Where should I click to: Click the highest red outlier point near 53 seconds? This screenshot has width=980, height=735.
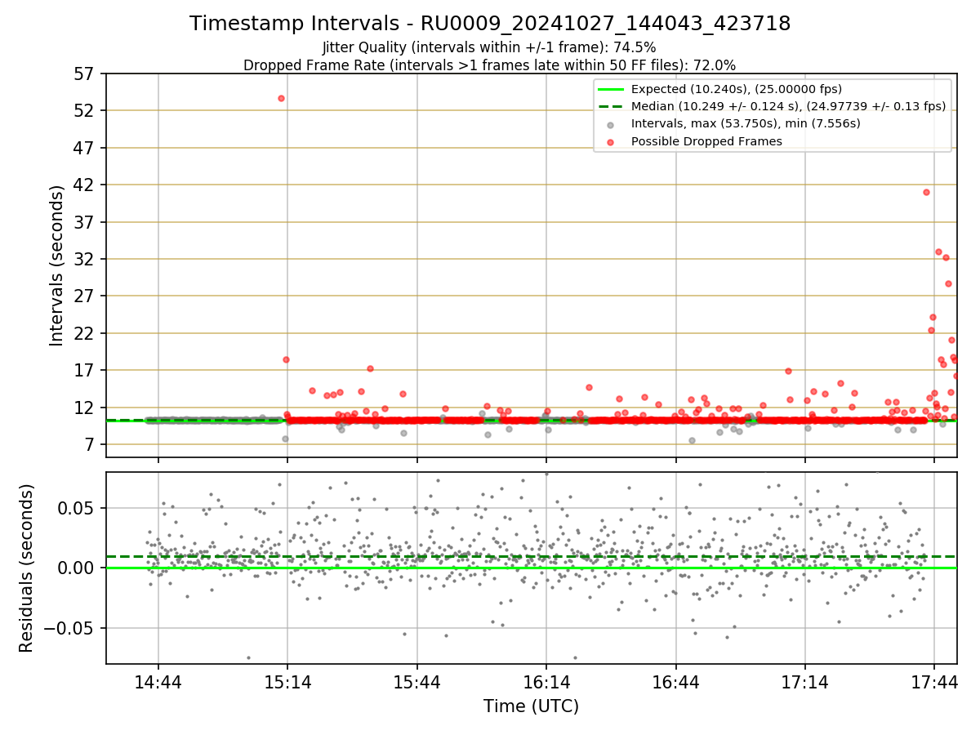[x=281, y=98]
